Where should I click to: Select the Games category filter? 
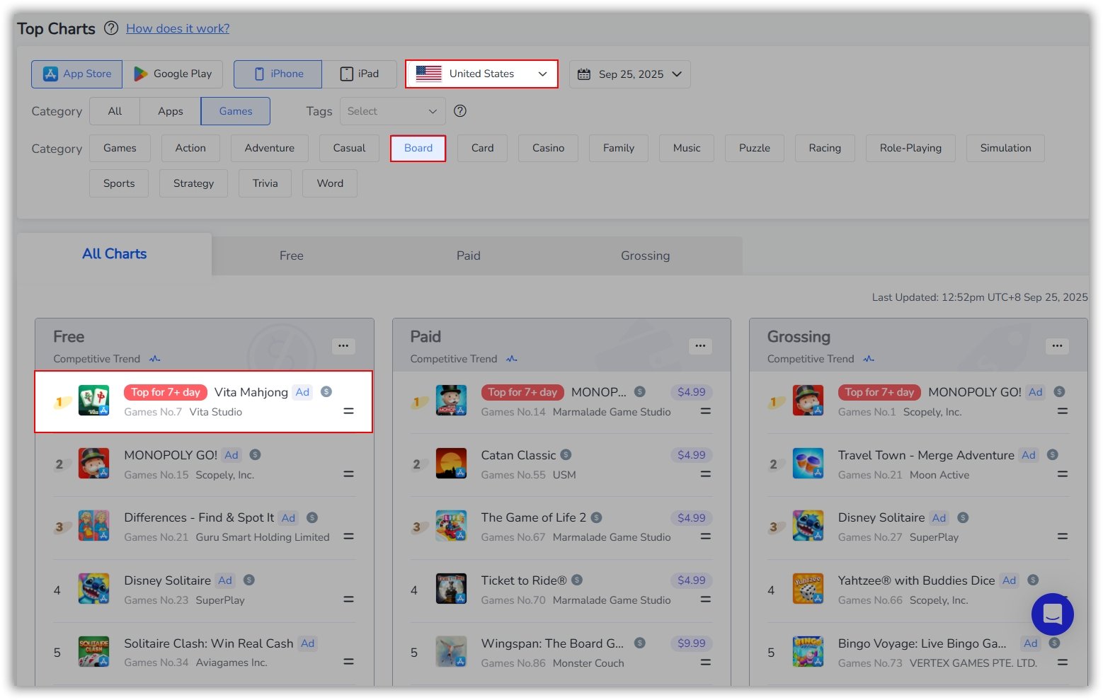[236, 111]
